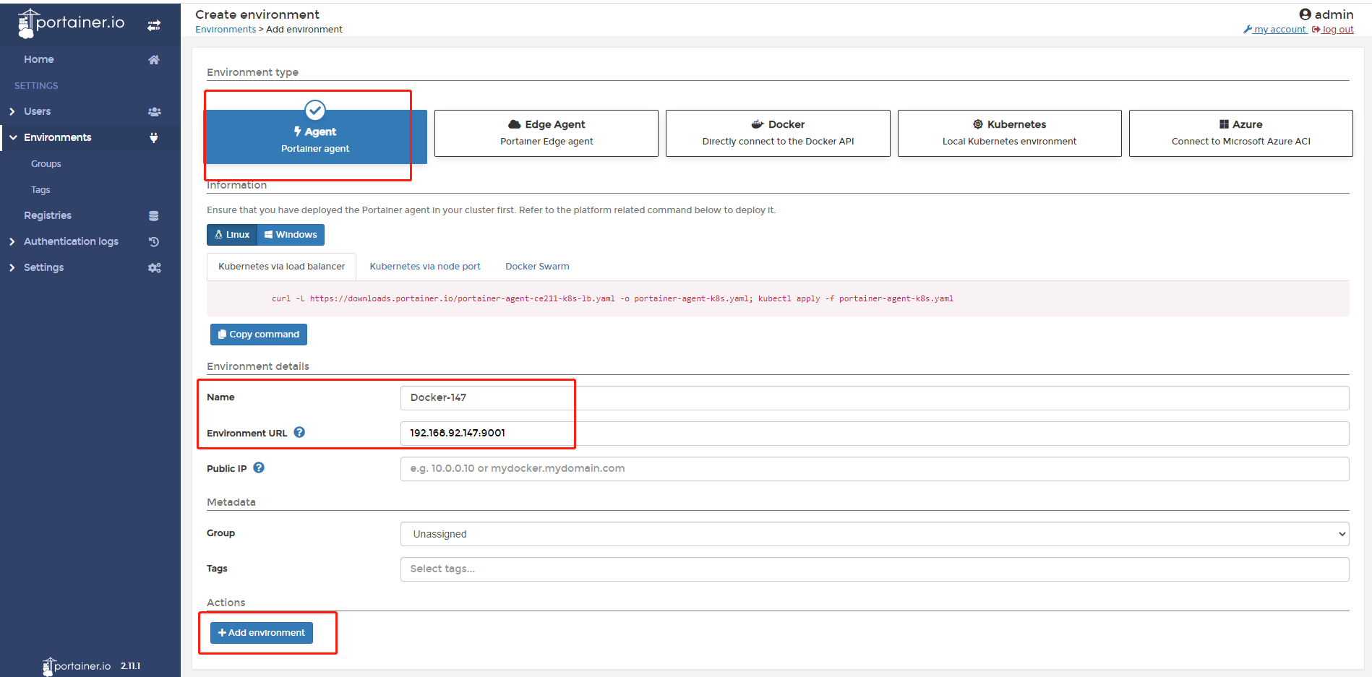This screenshot has height=677, width=1372.
Task: Click the Environment URL help icon
Action: tap(299, 432)
